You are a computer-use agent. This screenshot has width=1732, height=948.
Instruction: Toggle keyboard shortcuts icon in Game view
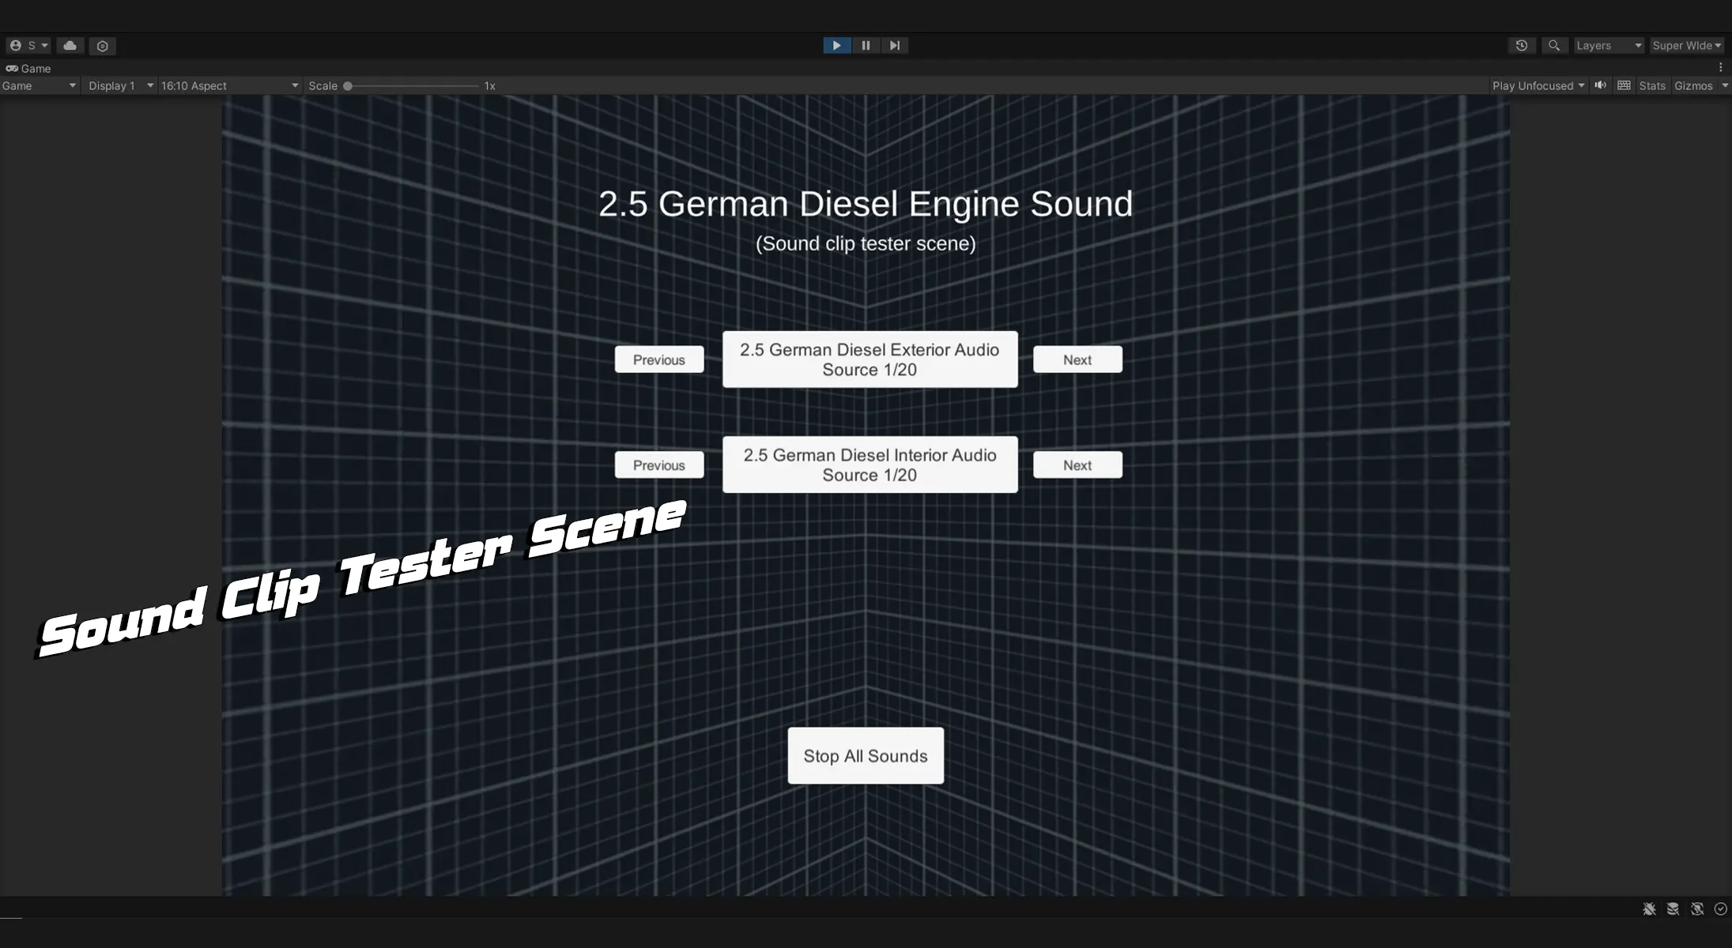point(1624,85)
